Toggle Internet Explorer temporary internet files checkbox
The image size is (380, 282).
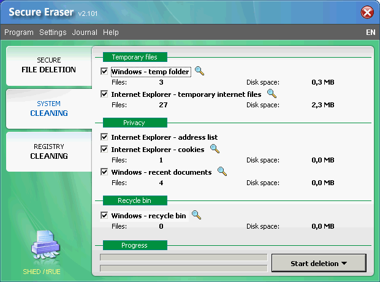point(104,94)
